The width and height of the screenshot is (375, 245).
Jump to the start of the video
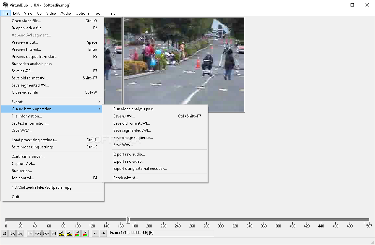(x=30, y=233)
